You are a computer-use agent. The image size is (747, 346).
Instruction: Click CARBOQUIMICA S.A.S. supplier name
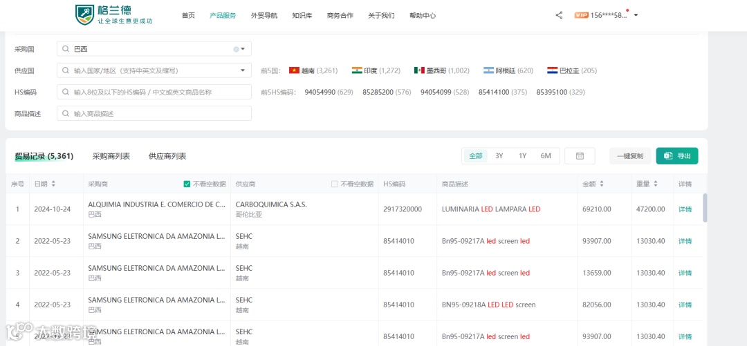271,204
